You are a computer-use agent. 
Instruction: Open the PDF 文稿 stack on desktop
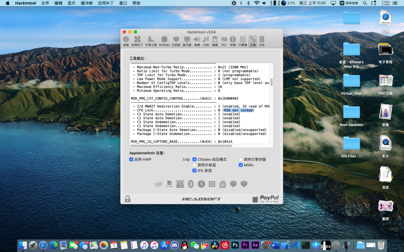click(x=385, y=81)
